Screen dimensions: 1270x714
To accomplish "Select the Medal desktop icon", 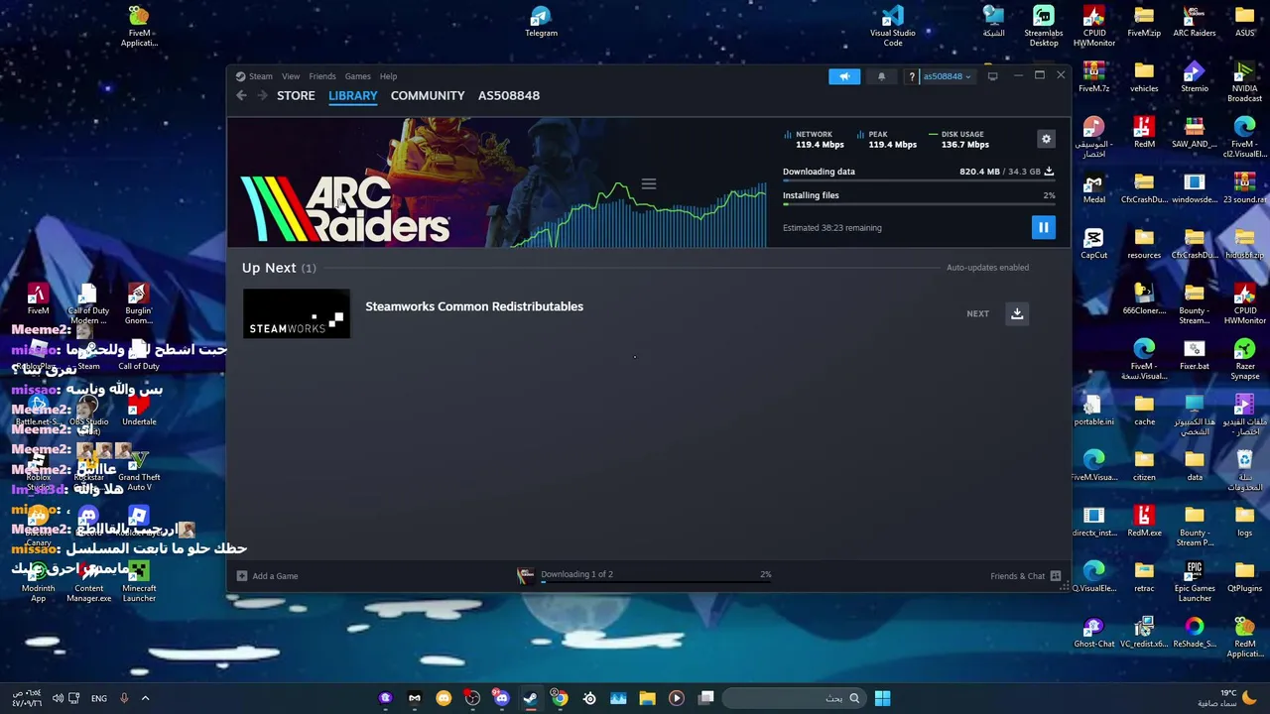I will pos(1093,188).
